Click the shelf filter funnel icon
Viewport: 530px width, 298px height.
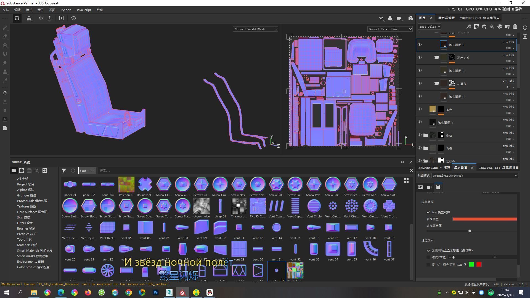[64, 171]
